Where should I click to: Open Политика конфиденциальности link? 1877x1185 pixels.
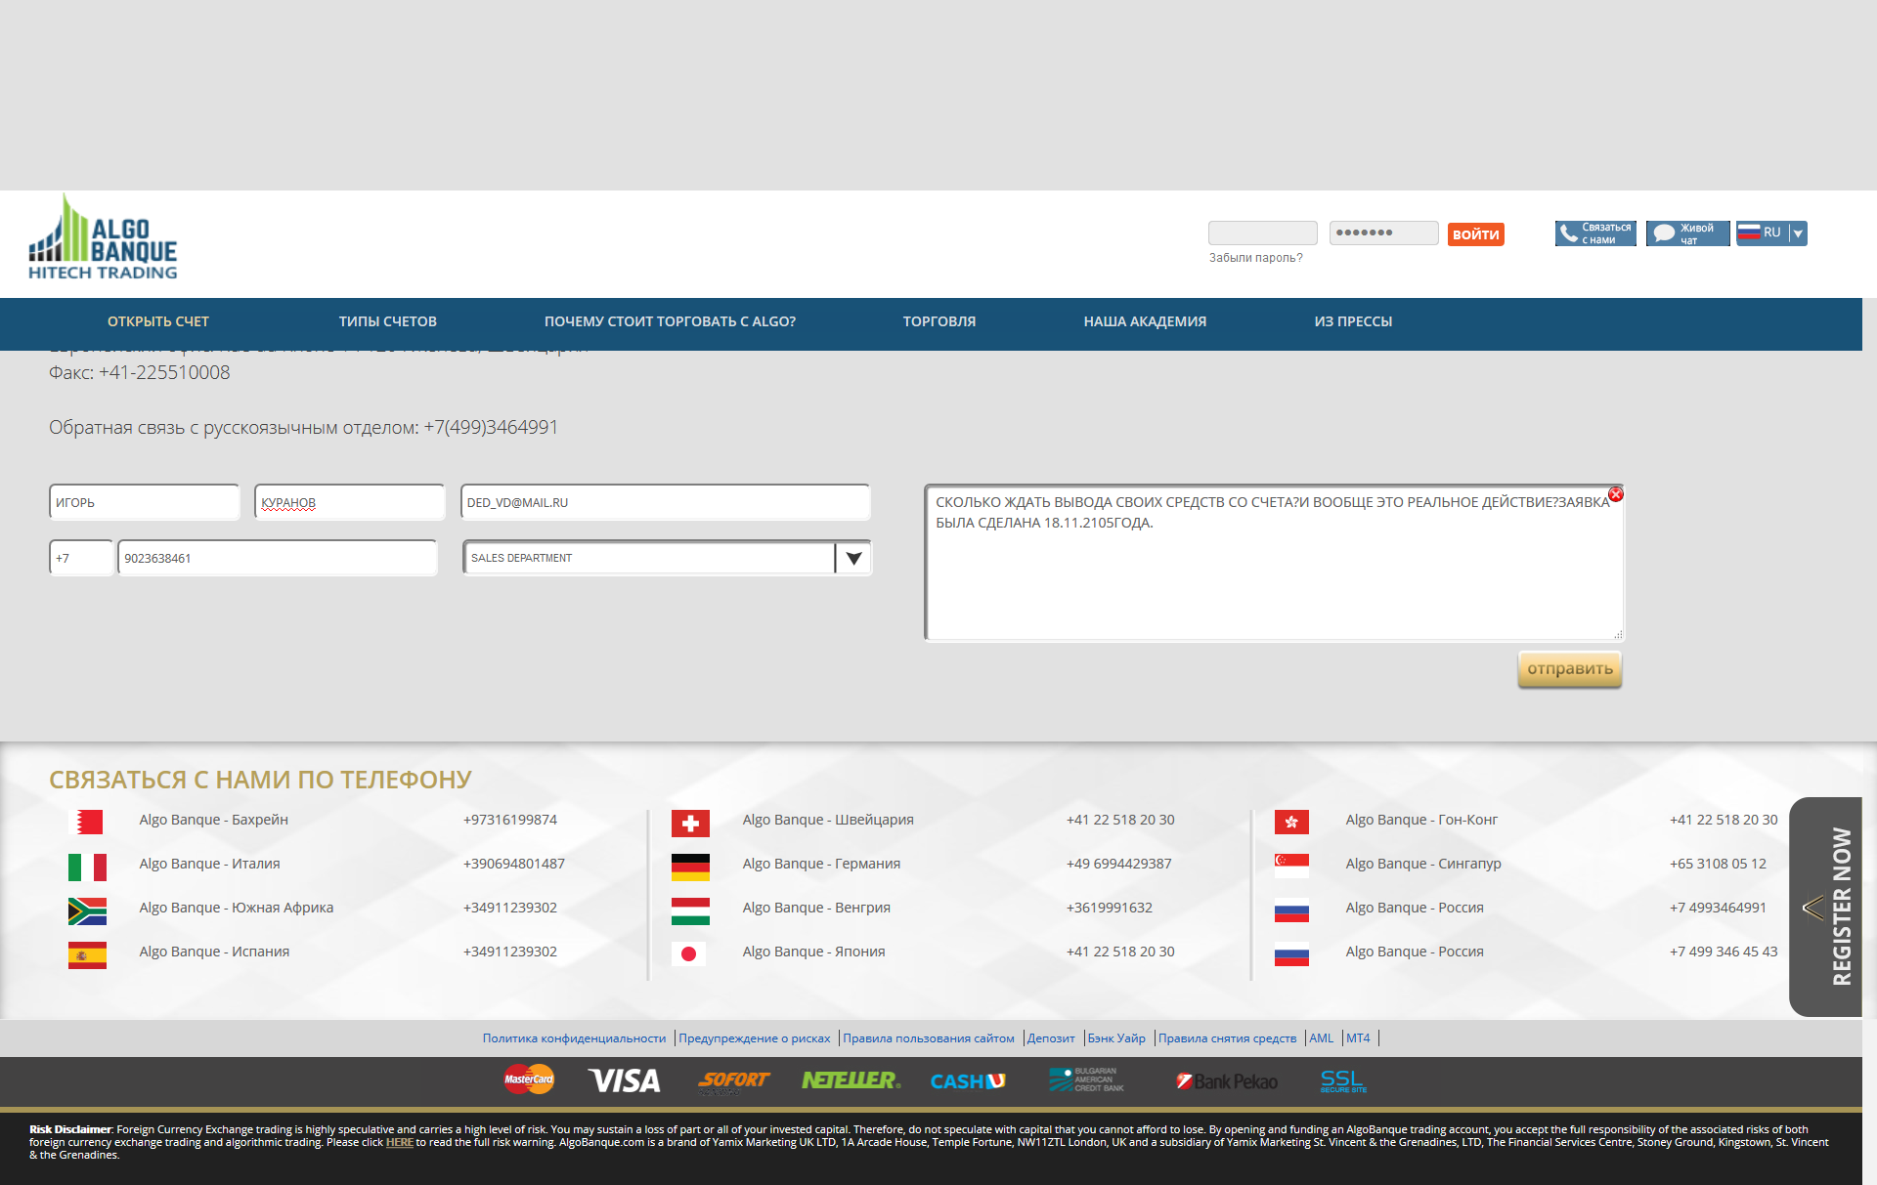574,1038
